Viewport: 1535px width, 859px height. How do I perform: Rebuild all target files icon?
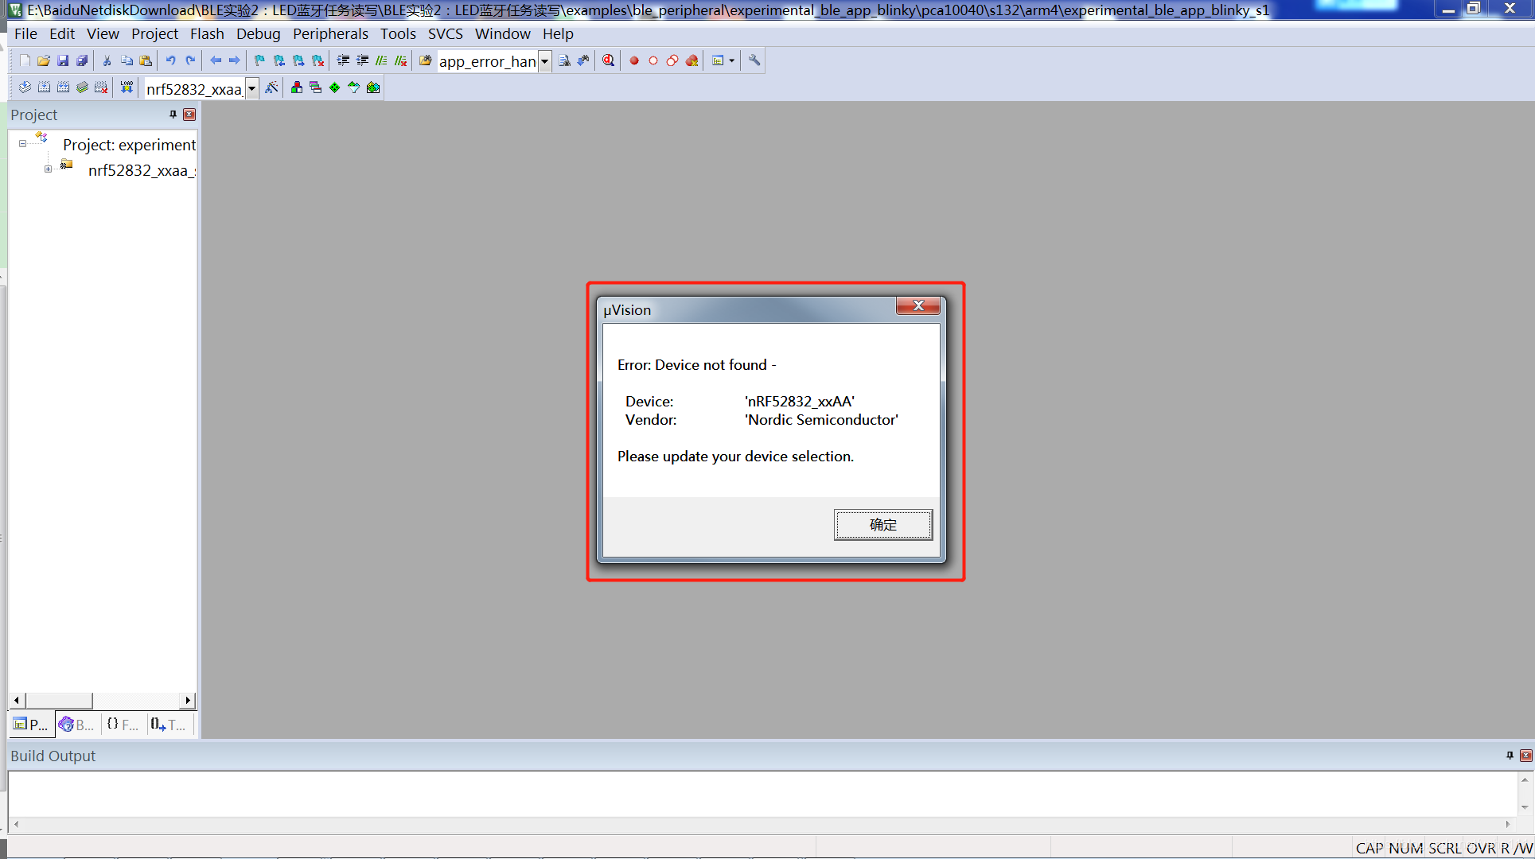(x=63, y=87)
